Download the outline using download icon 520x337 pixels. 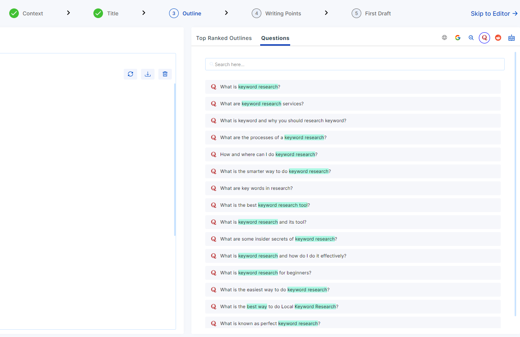point(148,74)
